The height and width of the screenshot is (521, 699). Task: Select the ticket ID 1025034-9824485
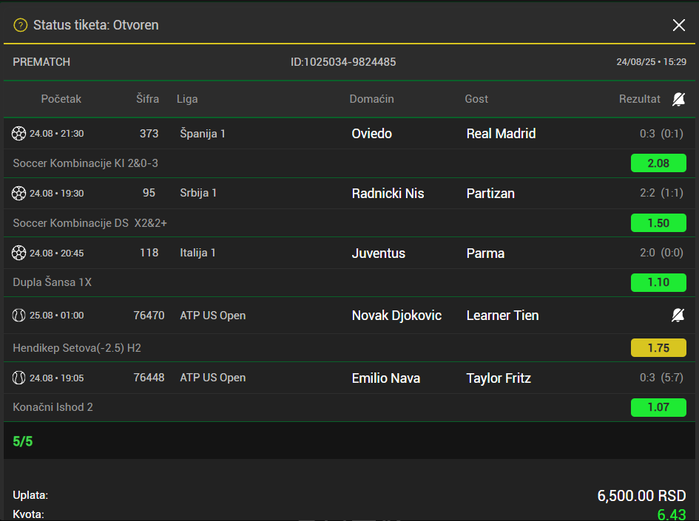pos(343,62)
